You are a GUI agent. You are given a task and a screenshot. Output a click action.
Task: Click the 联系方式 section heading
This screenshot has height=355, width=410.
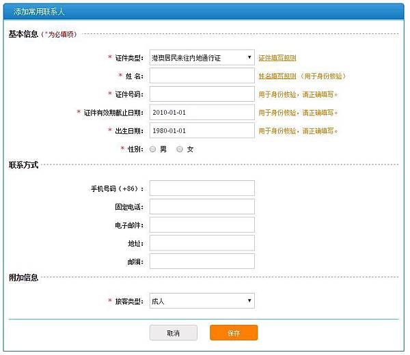pos(23,165)
